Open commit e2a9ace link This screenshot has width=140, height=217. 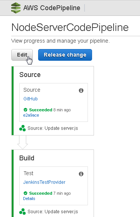pyautogui.click(x=31, y=115)
